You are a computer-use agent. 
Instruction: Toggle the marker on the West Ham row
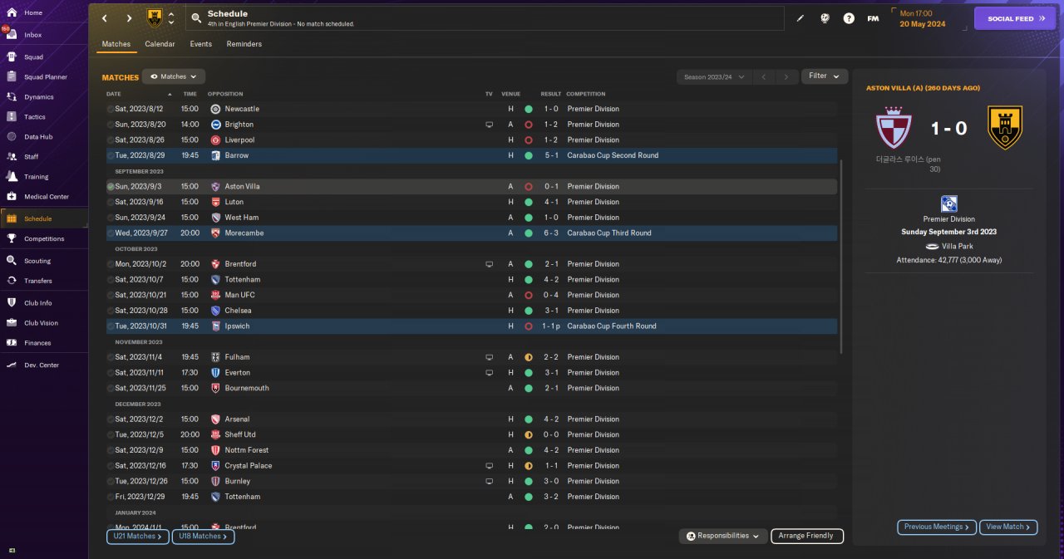pos(111,218)
